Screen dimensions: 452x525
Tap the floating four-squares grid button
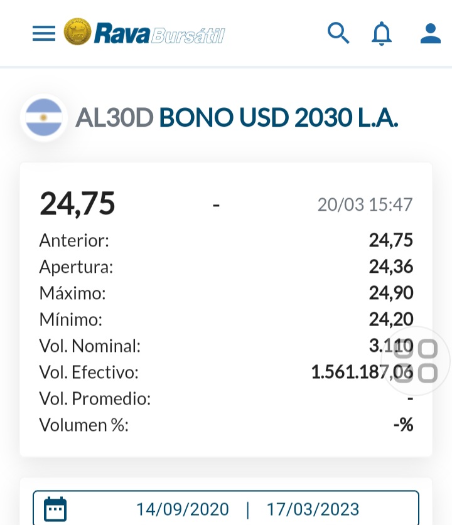click(x=416, y=361)
